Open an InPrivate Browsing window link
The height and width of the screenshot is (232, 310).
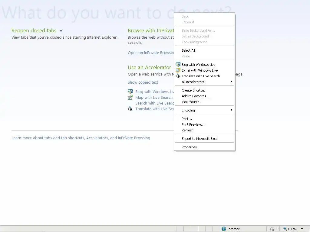click(151, 53)
